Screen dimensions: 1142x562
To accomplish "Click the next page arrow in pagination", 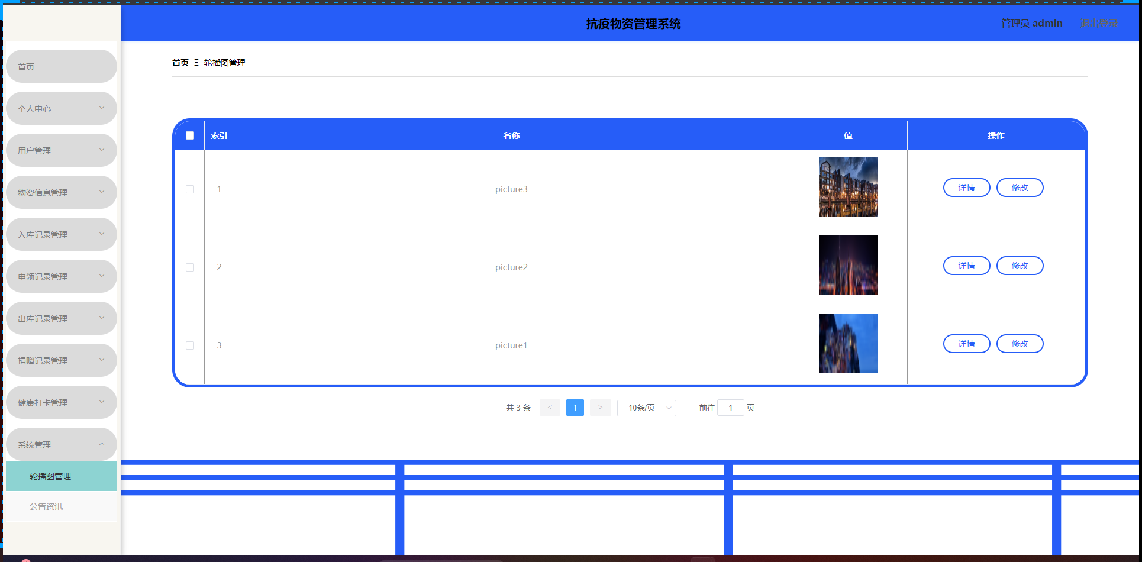I will point(600,408).
